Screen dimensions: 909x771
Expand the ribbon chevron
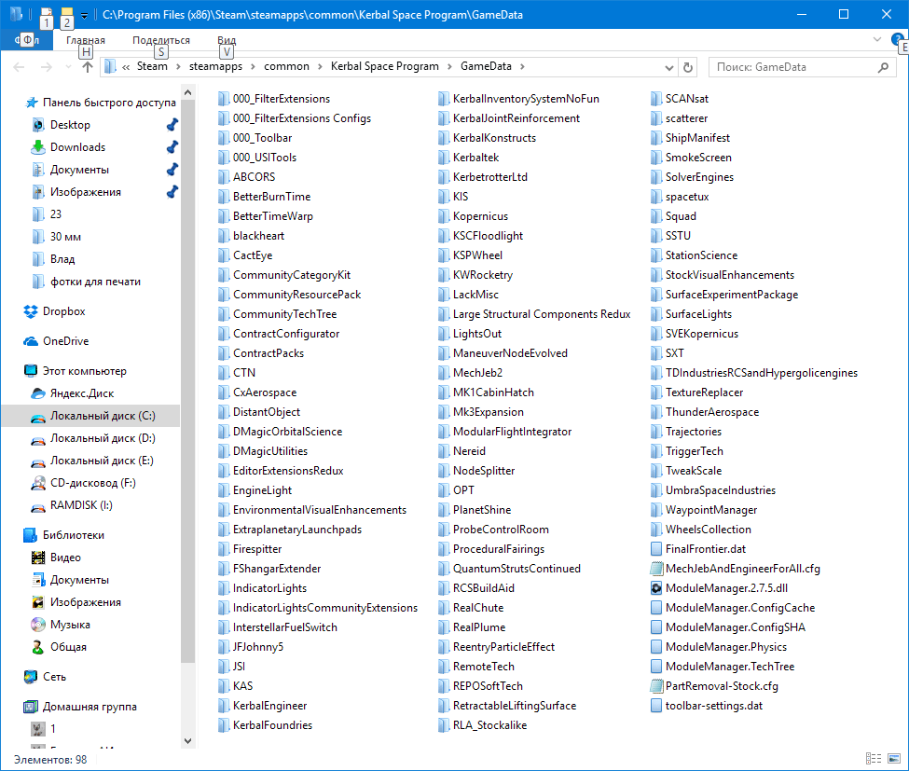[x=877, y=39]
